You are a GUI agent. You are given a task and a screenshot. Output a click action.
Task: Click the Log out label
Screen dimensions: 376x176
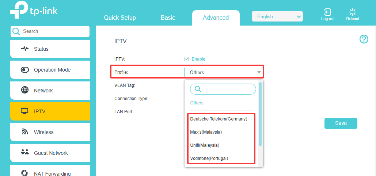328,19
